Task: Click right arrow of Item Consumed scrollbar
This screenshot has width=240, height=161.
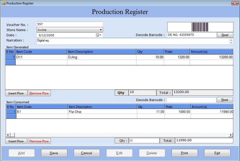Action: click(231, 135)
